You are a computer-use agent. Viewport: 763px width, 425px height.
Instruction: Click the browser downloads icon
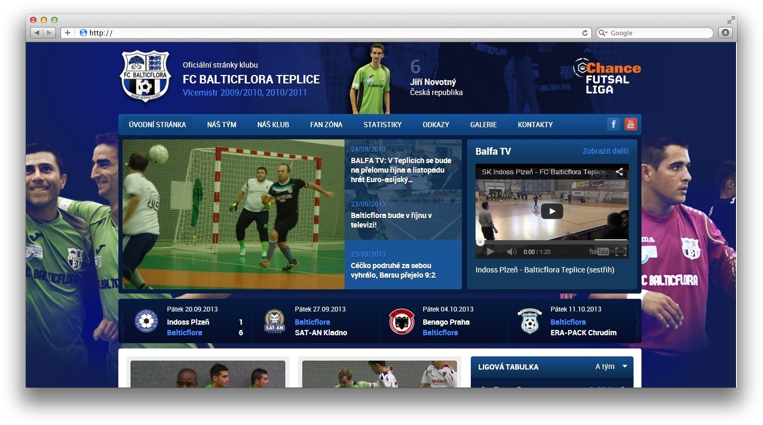[725, 33]
